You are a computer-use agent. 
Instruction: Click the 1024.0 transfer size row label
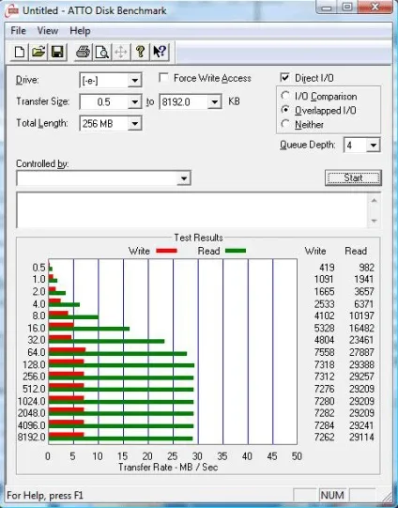coord(31,401)
